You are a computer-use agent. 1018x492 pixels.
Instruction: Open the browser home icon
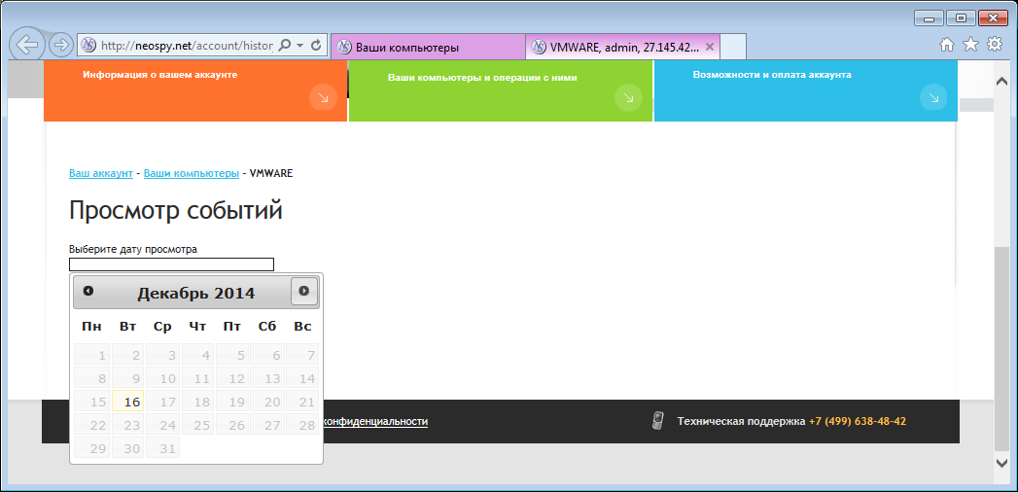[x=947, y=45]
